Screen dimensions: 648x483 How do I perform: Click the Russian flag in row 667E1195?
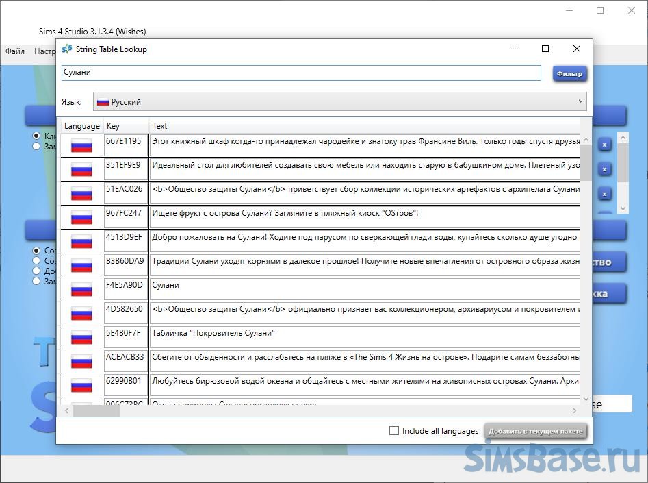click(81, 145)
